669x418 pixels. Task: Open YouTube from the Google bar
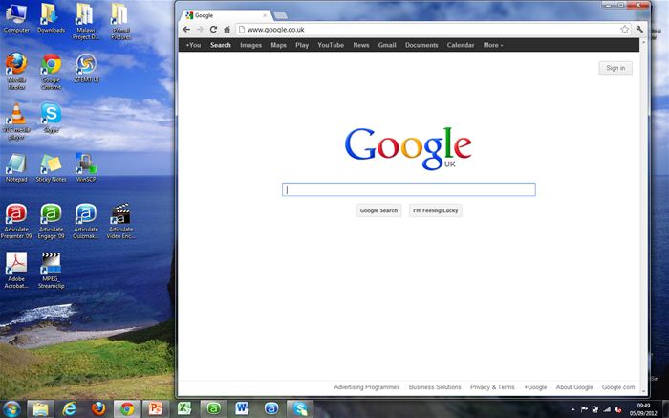[x=331, y=45]
